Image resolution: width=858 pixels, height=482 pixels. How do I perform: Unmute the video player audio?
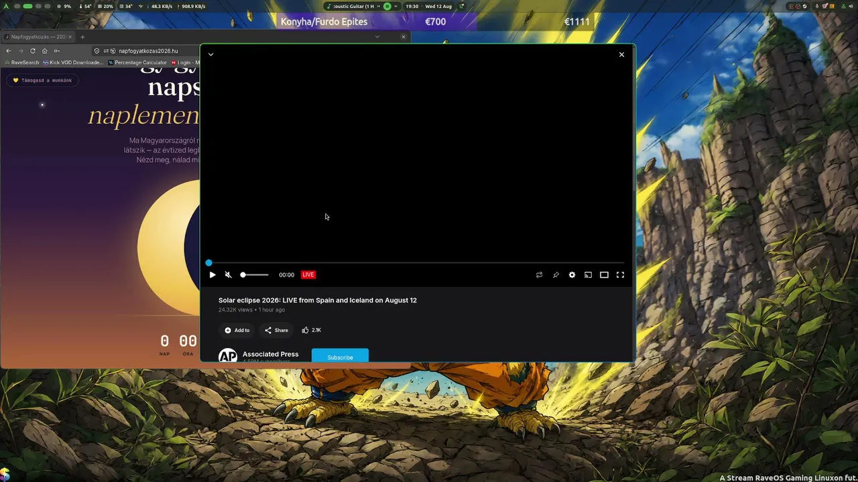click(228, 274)
